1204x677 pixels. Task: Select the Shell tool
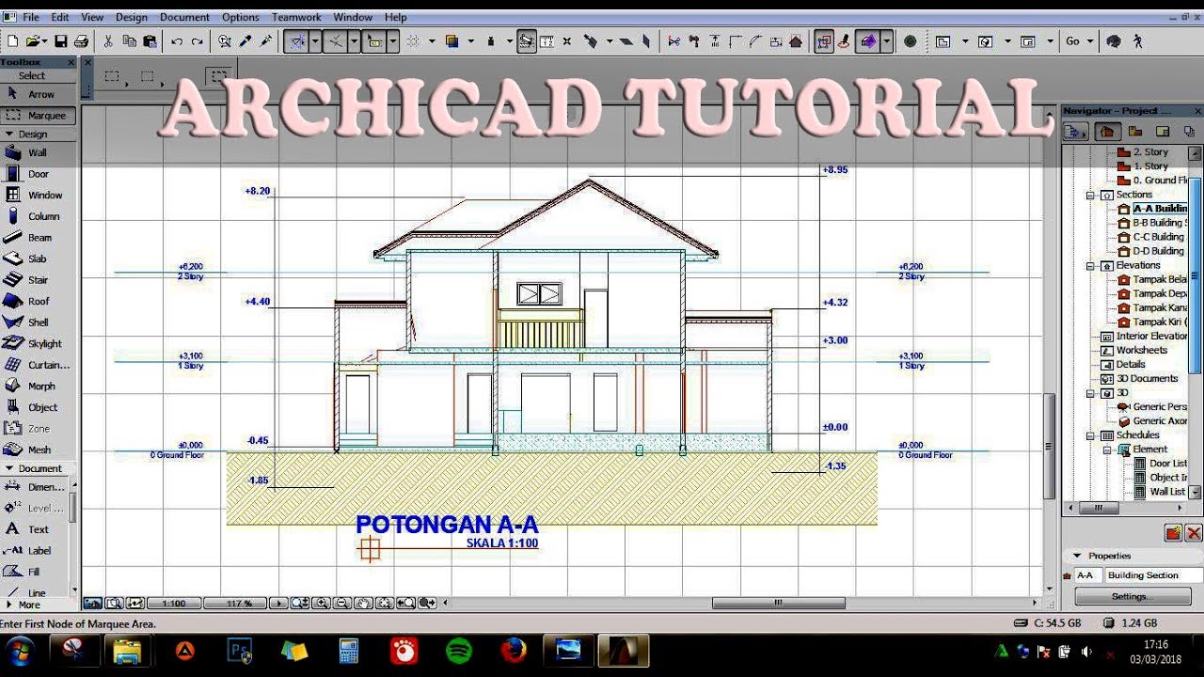pos(38,323)
